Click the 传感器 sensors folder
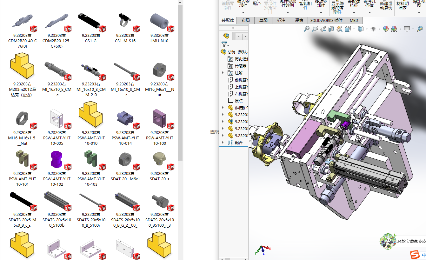The width and height of the screenshot is (426, 260). click(x=240, y=66)
